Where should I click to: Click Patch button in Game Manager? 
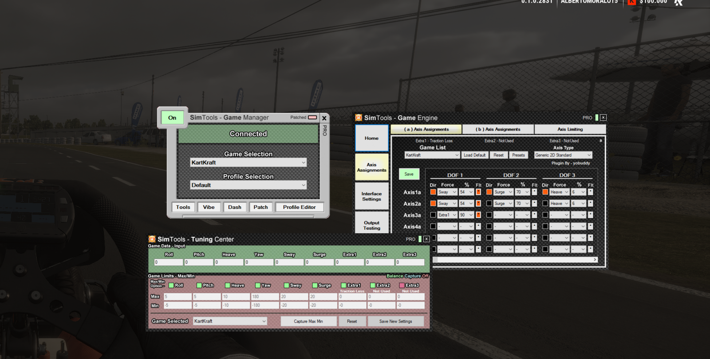(x=261, y=207)
